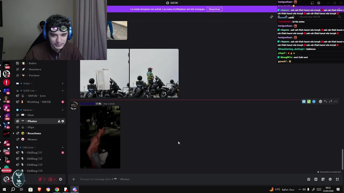The height and width of the screenshot is (193, 344).
Task: Join the SOF2K Live voice channel
Action: point(40,96)
